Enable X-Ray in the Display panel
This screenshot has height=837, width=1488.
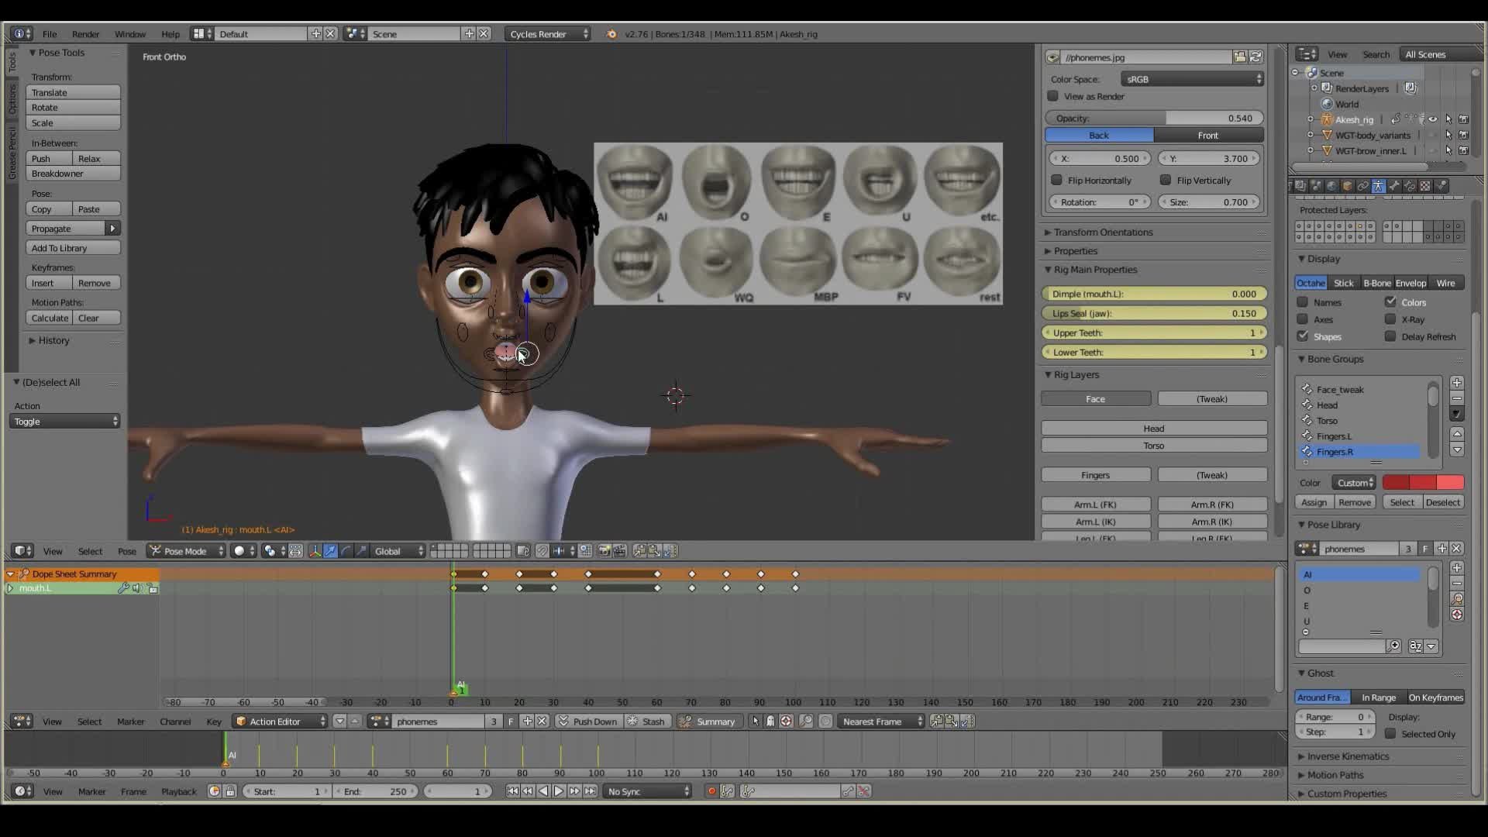1389,319
